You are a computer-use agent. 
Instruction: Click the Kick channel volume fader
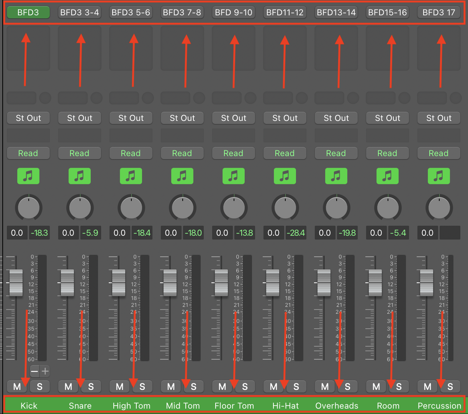16,282
